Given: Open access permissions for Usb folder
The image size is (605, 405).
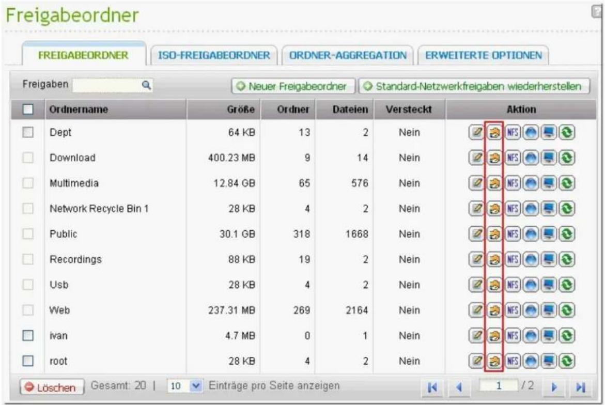Looking at the screenshot, I should pos(494,285).
